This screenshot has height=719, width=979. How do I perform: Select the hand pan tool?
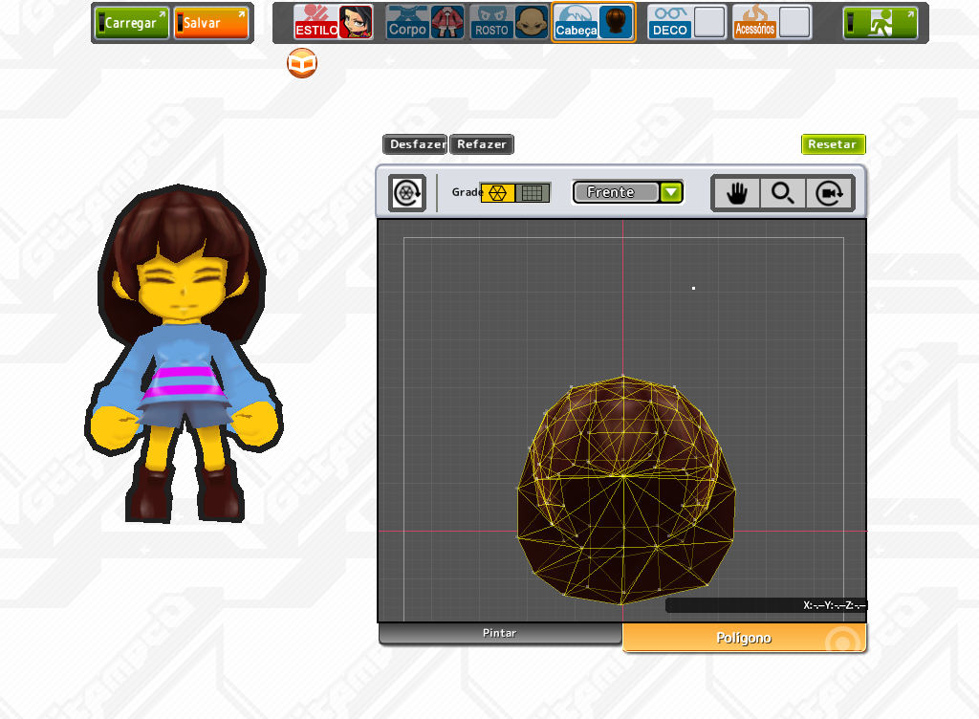(737, 193)
